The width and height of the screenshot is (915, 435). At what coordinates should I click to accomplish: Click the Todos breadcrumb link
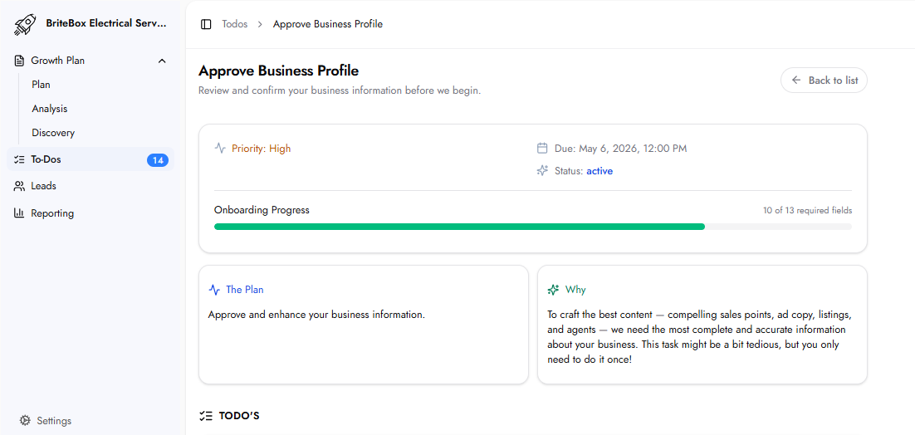coord(234,24)
